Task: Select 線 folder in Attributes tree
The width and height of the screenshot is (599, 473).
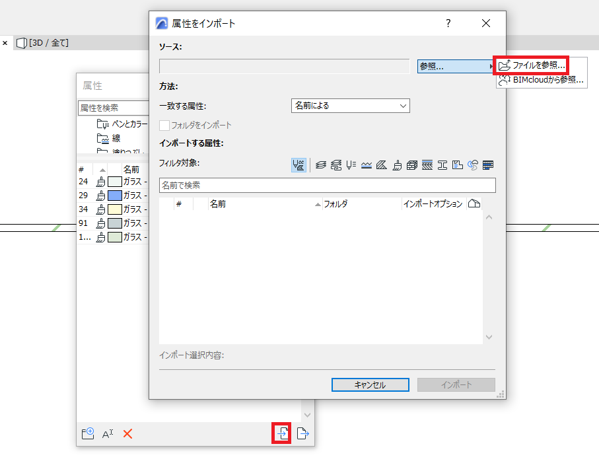Action: [x=109, y=138]
